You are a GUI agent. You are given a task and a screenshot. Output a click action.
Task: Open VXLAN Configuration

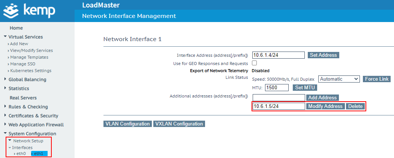coord(179,124)
